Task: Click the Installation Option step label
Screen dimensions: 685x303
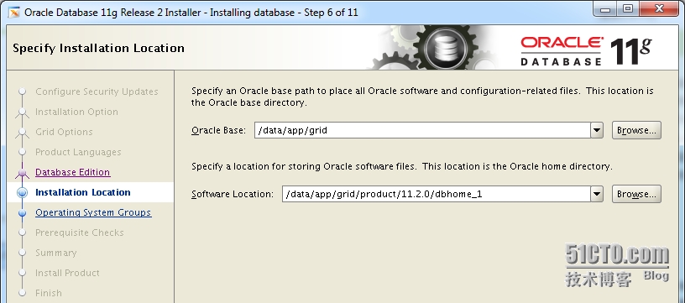Action: click(76, 112)
